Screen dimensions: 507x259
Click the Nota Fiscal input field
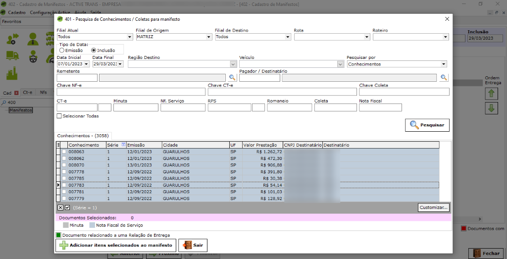[x=380, y=107]
